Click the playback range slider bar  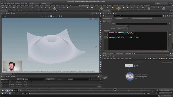pos(86,93)
